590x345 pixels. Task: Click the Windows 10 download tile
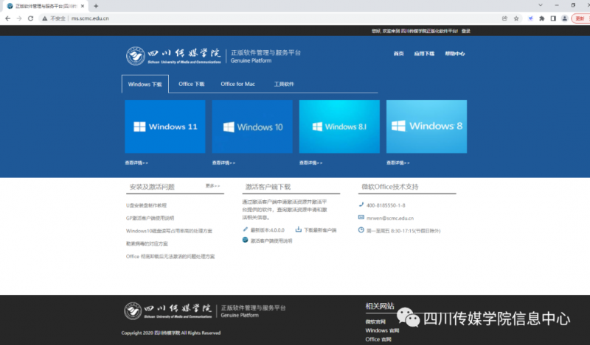coord(252,127)
